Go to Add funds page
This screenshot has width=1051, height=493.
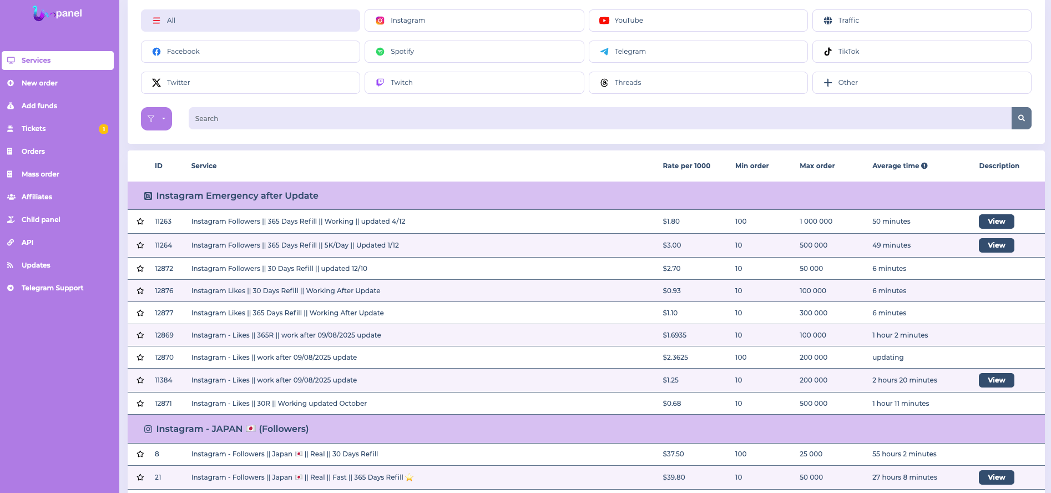click(x=39, y=106)
